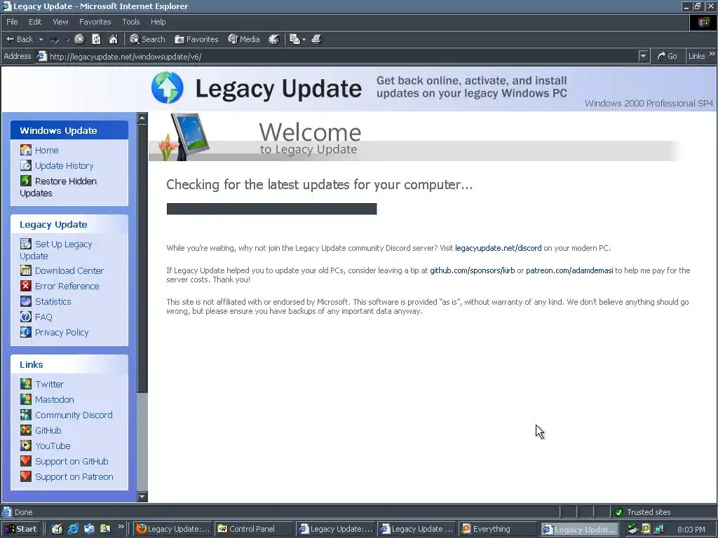Click the 8:03 PM taskbar clock
Viewport: 718px width, 538px height.
(x=691, y=530)
